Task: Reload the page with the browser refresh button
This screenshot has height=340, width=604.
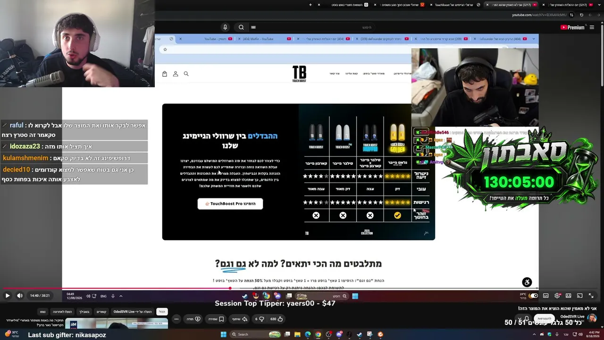Action: [x=581, y=15]
